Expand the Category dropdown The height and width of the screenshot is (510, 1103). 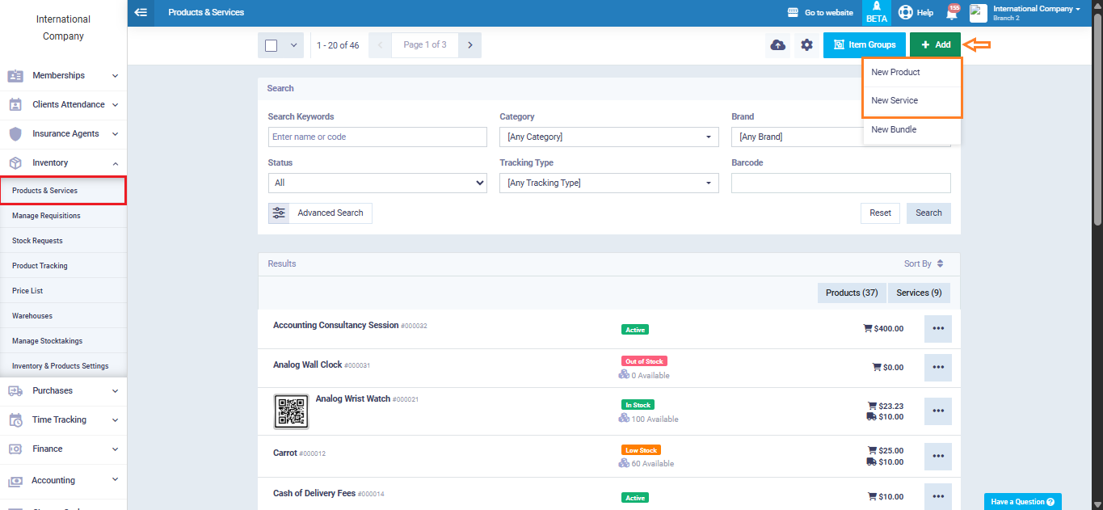(608, 137)
